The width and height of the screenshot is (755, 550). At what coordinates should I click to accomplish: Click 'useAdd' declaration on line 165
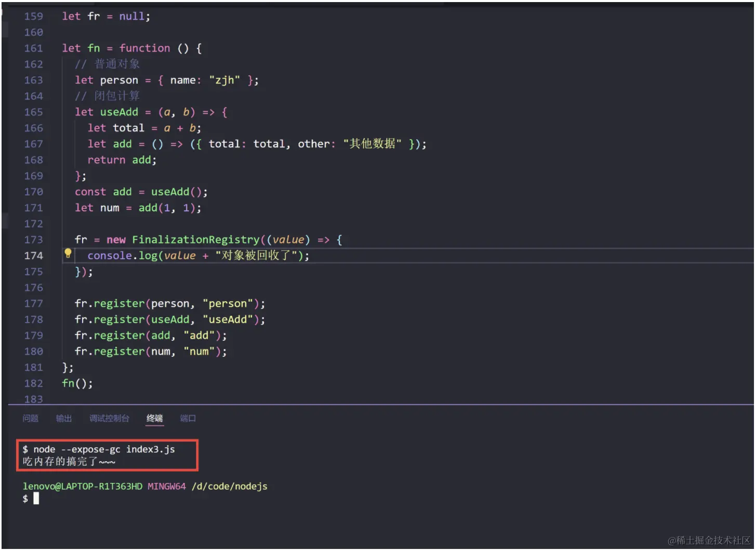(x=119, y=112)
